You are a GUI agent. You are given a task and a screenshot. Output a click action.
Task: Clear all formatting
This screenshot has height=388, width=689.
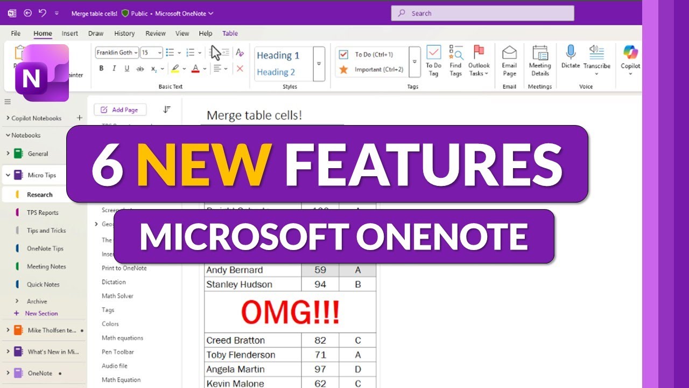pyautogui.click(x=240, y=52)
